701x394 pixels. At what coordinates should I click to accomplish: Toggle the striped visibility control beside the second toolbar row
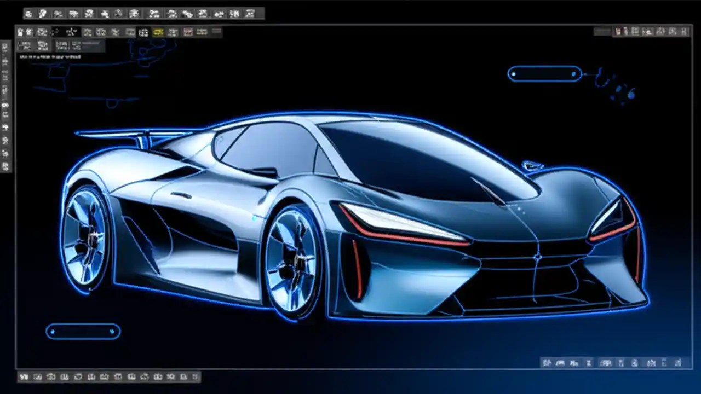pyautogui.click(x=216, y=32)
